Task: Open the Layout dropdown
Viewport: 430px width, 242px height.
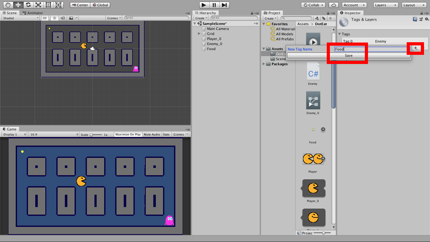Action: 415,5
